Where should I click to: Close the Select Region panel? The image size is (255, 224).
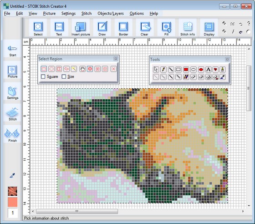pyautogui.click(x=116, y=59)
